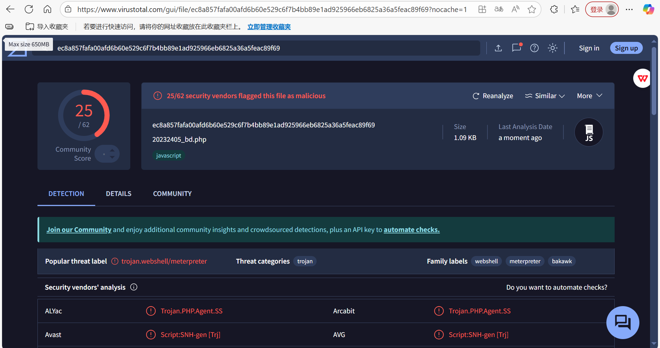Image resolution: width=660 pixels, height=348 pixels.
Task: Open info icon beside Security vendors' analysis
Action: (134, 287)
